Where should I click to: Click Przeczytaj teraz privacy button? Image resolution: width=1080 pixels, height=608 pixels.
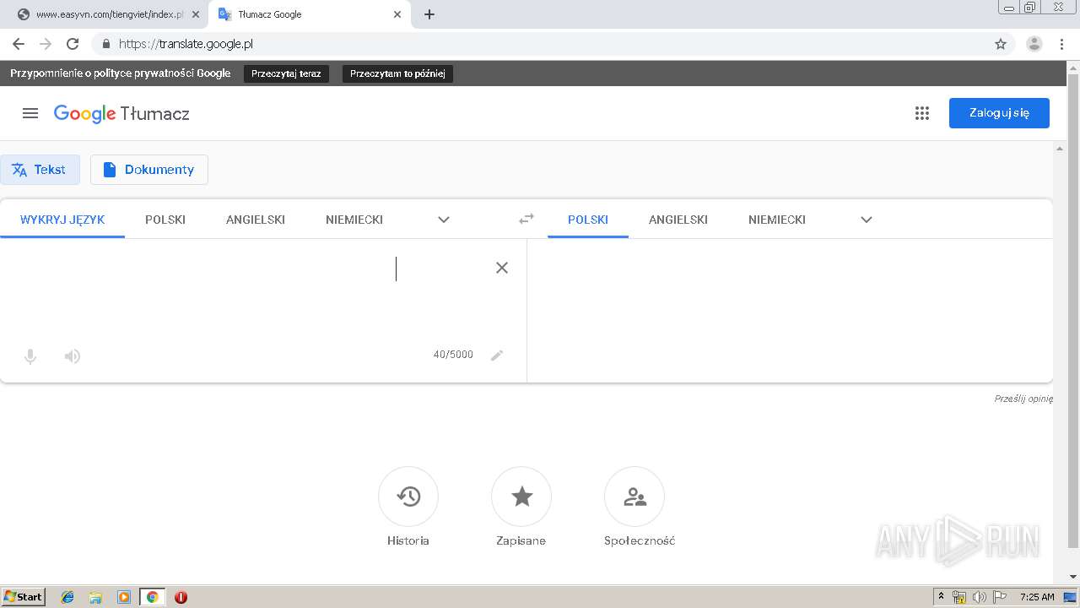(286, 73)
